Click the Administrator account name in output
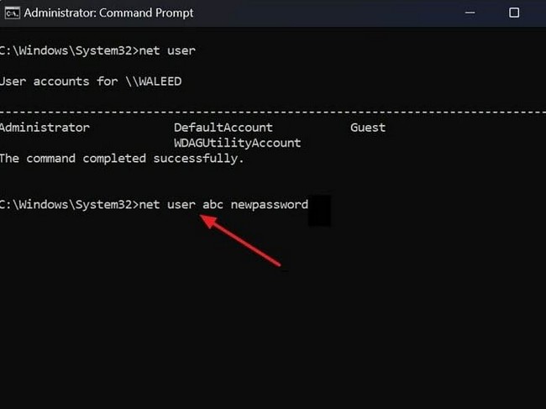 44,128
